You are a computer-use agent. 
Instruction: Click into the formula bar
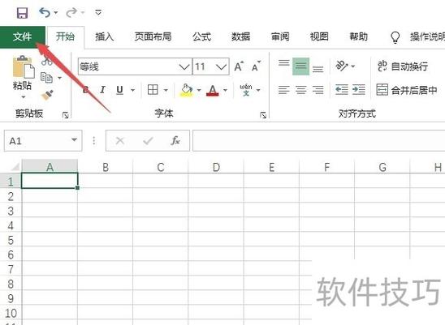[x=318, y=140]
